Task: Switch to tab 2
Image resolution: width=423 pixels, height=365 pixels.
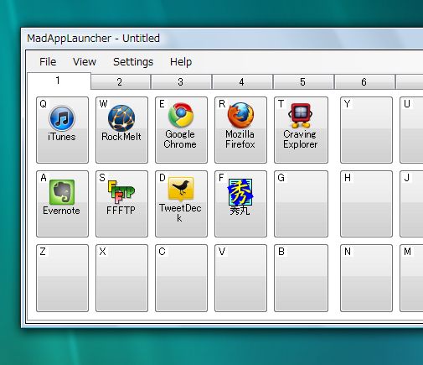Action: 121,82
